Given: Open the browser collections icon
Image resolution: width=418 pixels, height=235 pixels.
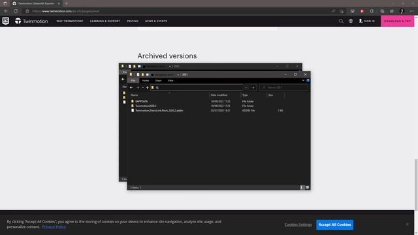Looking at the screenshot, I should [x=382, y=11].
